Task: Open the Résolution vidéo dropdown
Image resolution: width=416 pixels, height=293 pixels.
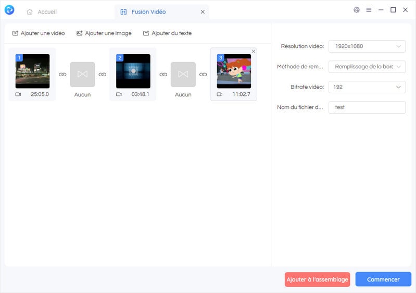Action: [367, 46]
